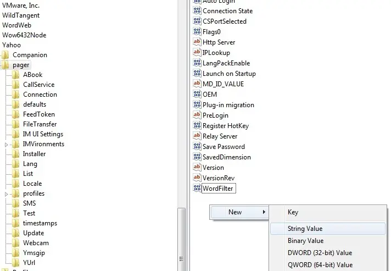Select the Launch on Startup value name

pos(229,74)
